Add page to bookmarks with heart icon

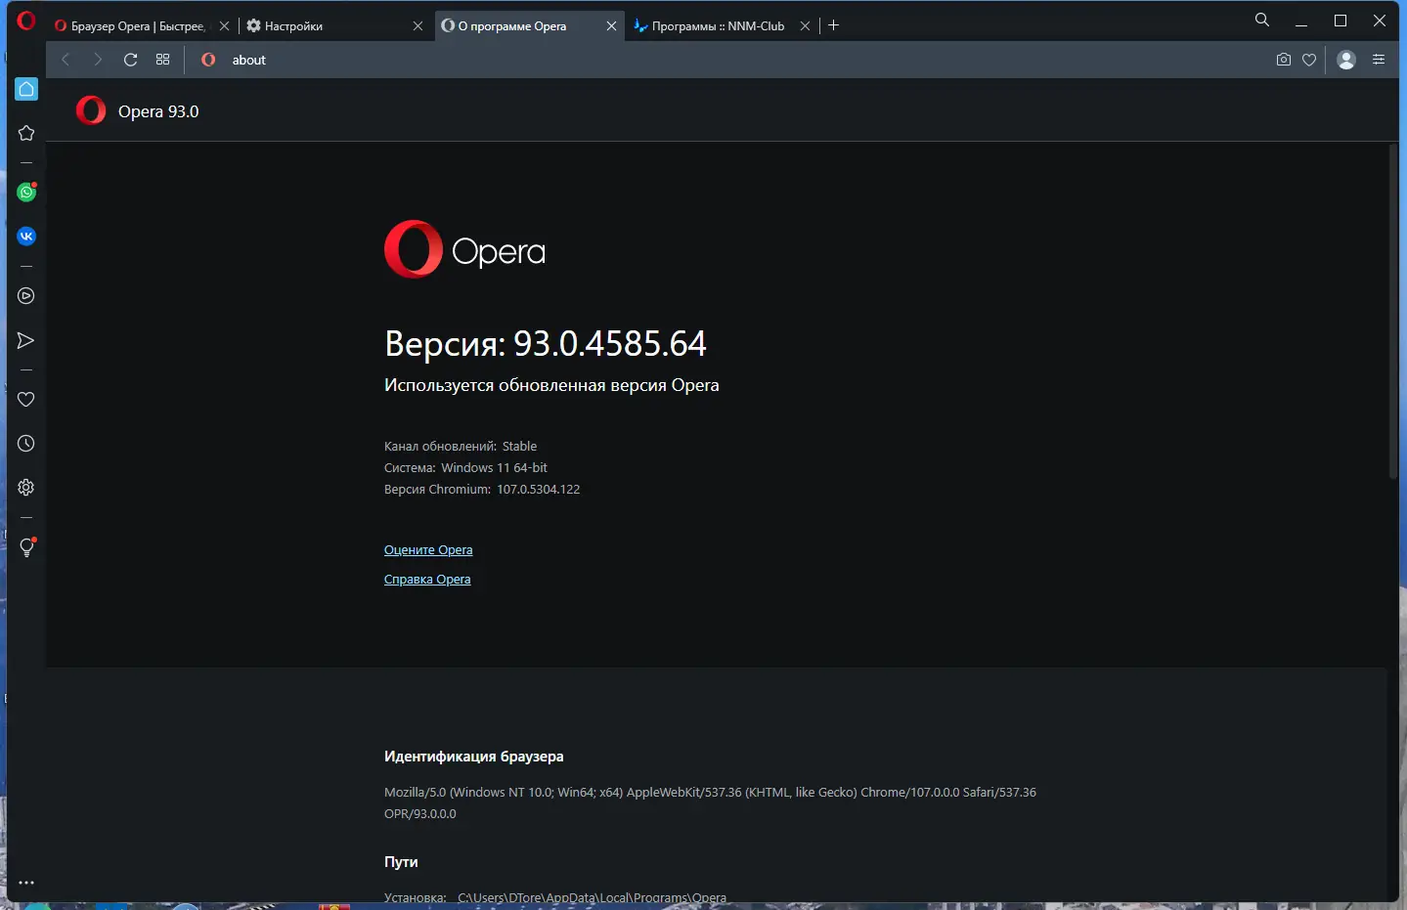coord(1309,60)
